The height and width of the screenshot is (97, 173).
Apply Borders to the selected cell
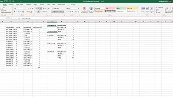click(x=23, y=12)
